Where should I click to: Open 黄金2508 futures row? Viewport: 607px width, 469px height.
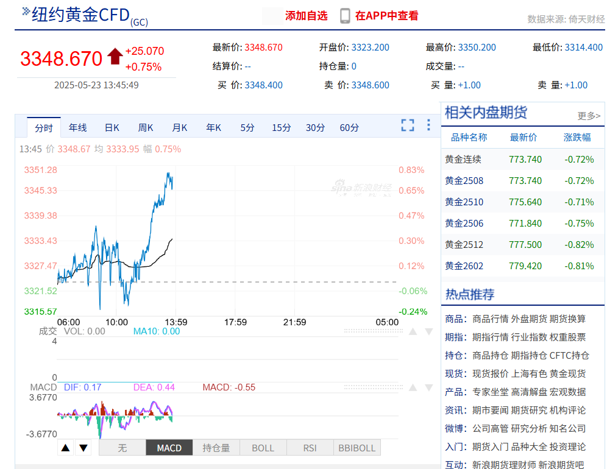[x=523, y=181]
